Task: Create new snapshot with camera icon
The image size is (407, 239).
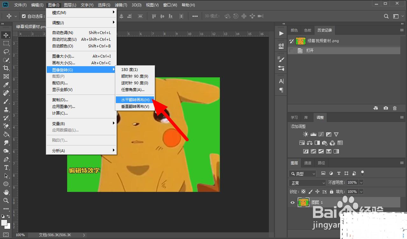Action: [386, 108]
